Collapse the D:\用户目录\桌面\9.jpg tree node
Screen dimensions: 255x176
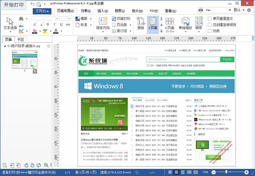coord(5,46)
